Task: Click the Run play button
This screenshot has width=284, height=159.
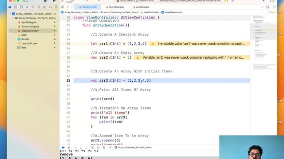Action: point(54,1)
